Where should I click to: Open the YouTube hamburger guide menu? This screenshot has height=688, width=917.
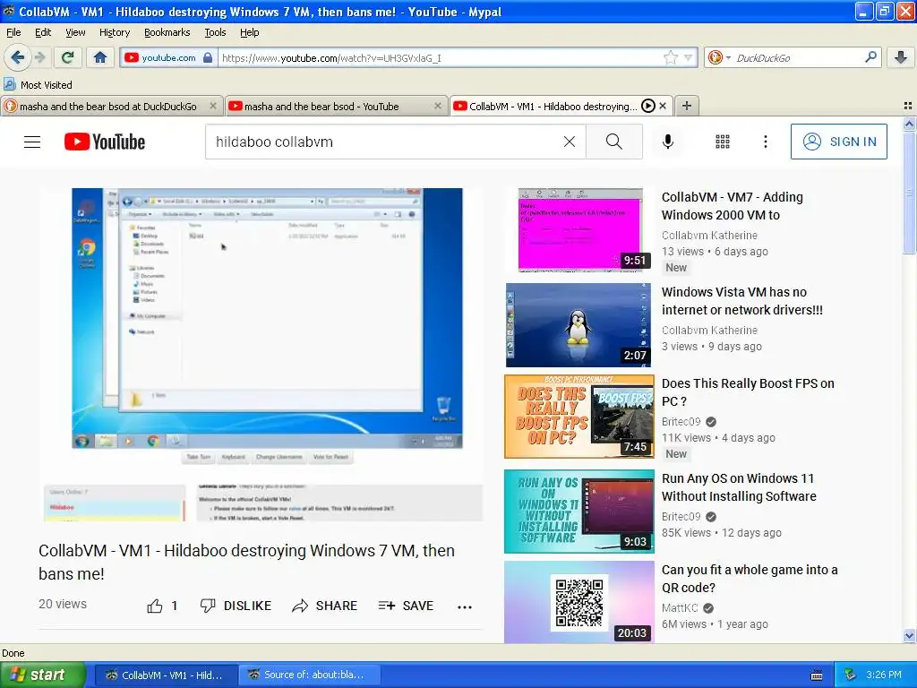click(x=32, y=142)
